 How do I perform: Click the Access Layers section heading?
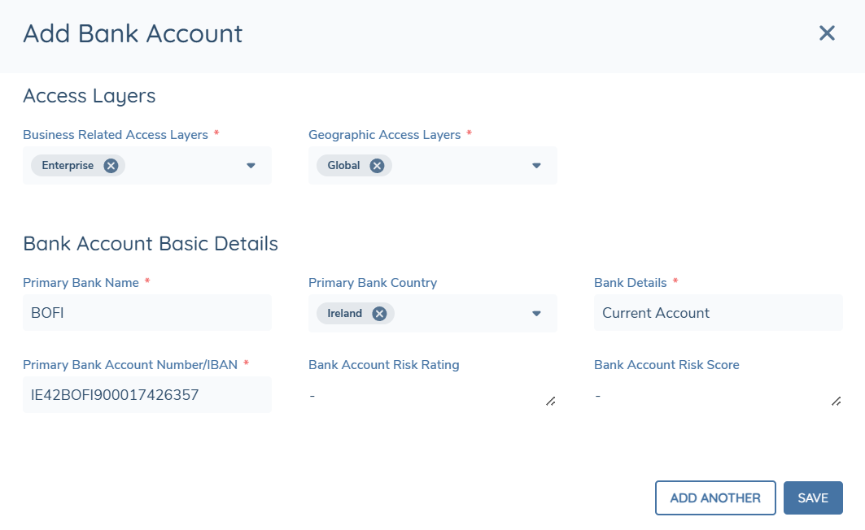point(89,96)
